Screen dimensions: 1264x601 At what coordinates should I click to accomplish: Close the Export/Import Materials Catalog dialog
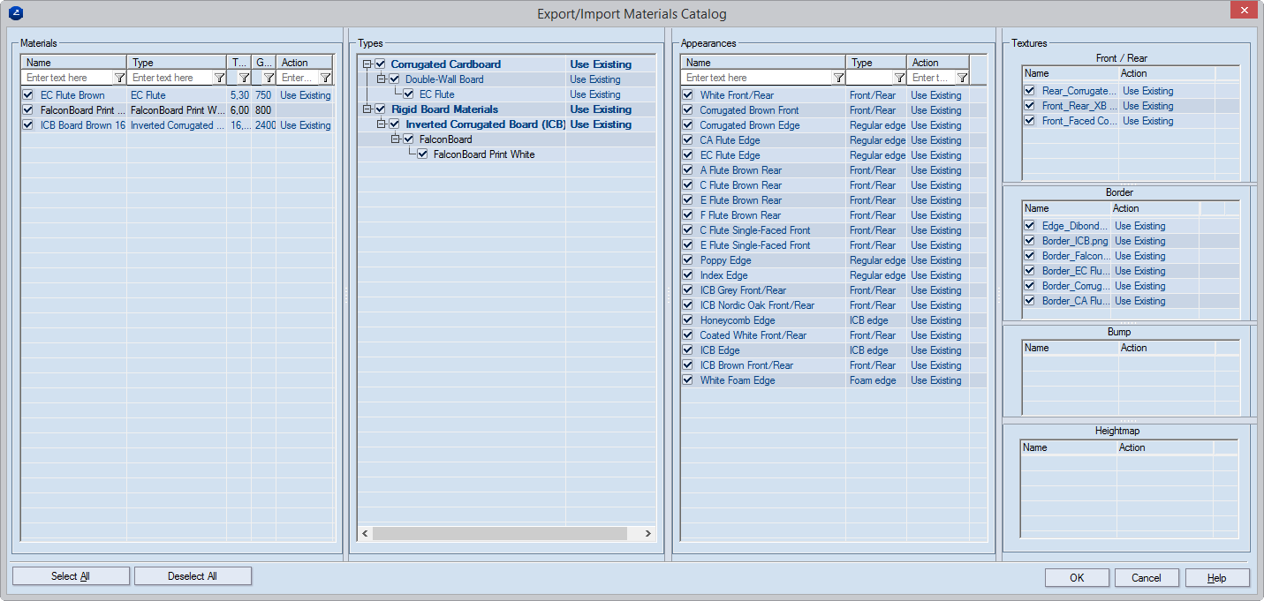point(1244,11)
